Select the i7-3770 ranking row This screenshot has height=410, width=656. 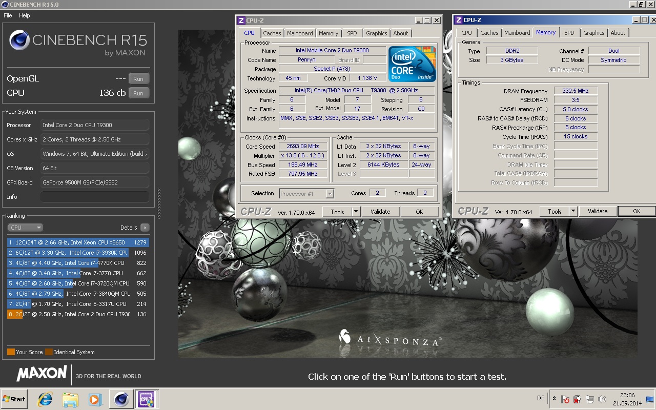78,273
